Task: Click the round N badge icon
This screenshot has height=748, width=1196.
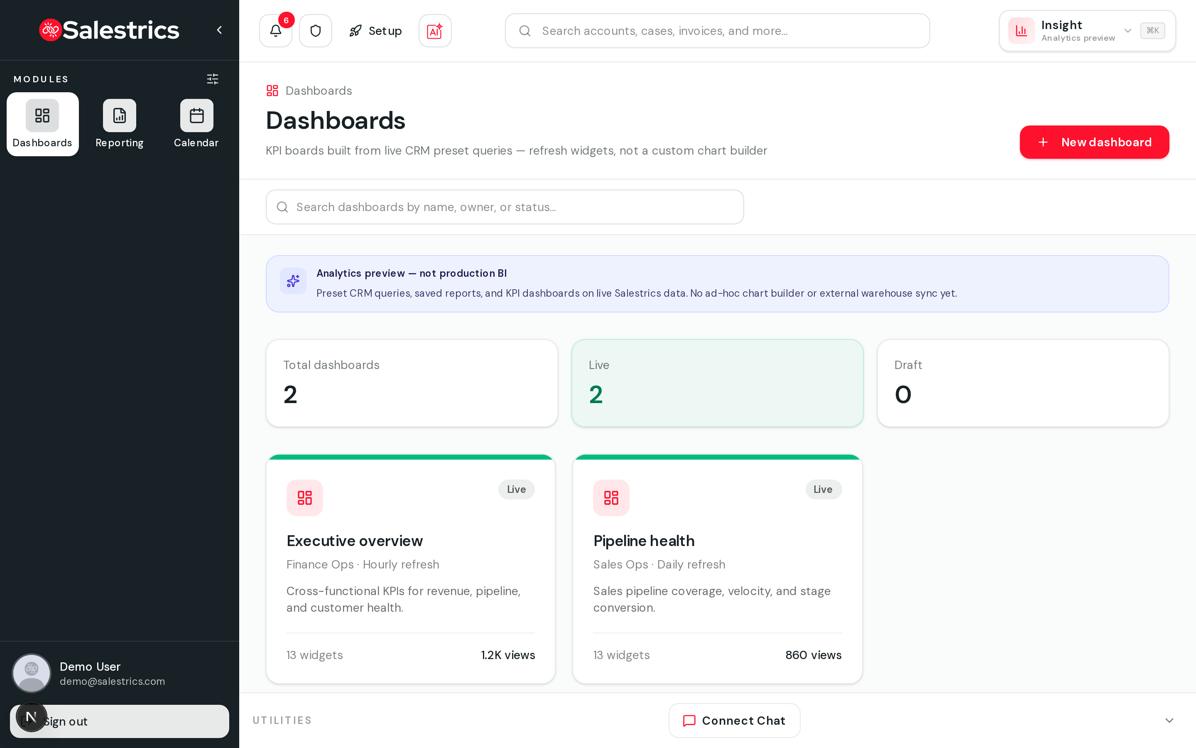Action: coord(31,717)
